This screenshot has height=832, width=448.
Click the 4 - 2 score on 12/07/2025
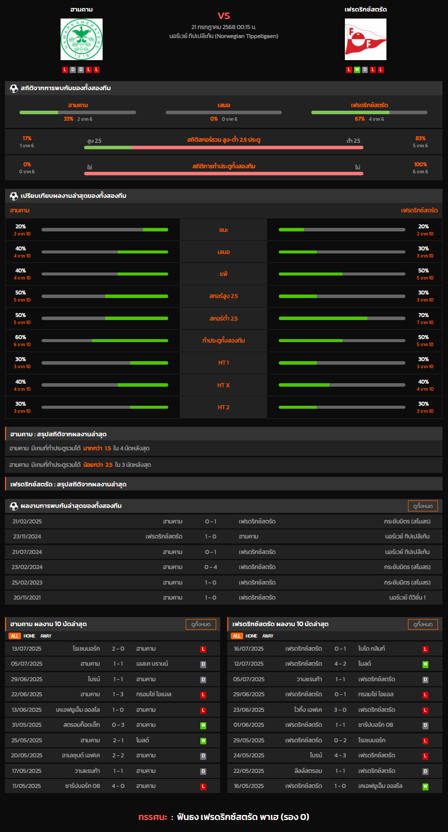[340, 664]
